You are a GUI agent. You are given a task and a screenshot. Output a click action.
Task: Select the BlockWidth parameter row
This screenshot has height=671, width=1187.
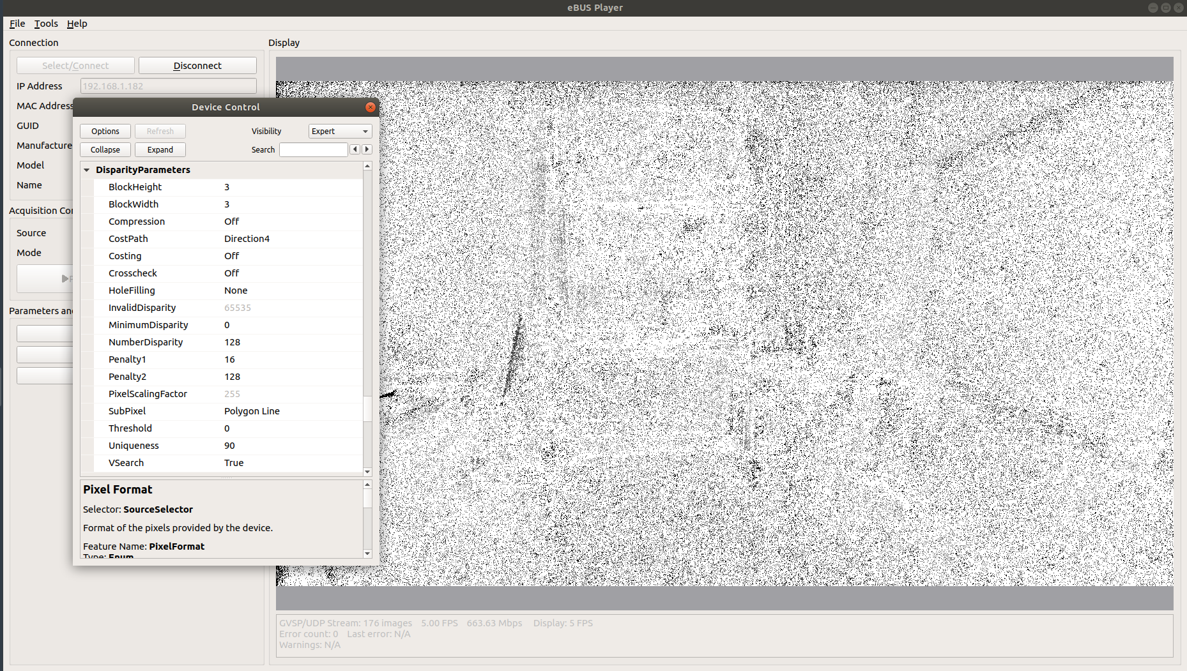(222, 204)
